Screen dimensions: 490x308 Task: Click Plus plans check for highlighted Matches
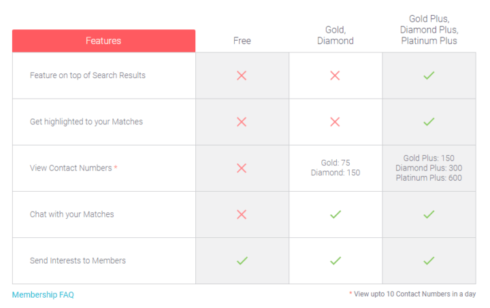(x=429, y=122)
